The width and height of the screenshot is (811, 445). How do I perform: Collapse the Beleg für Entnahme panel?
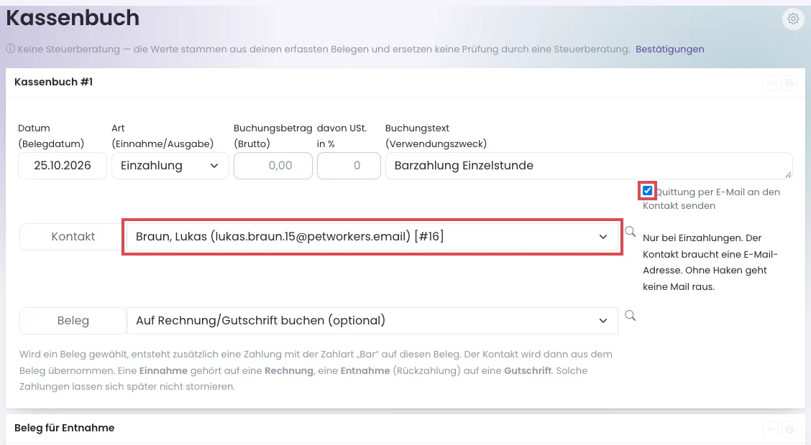pyautogui.click(x=771, y=429)
